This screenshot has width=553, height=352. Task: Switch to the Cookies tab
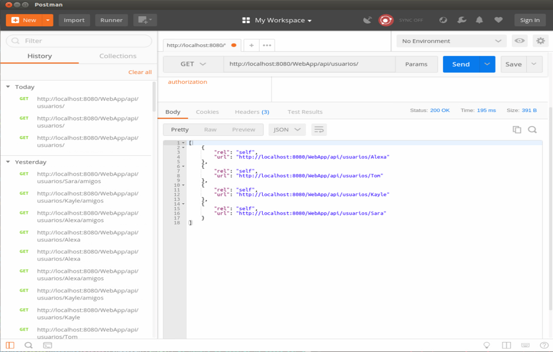click(x=207, y=112)
